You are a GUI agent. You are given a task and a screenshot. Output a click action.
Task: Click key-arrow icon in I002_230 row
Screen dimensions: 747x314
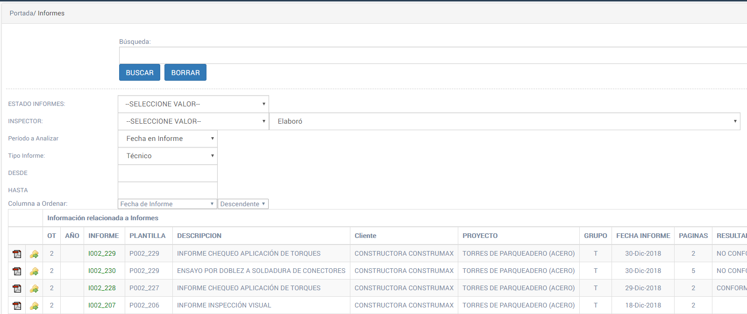[34, 271]
